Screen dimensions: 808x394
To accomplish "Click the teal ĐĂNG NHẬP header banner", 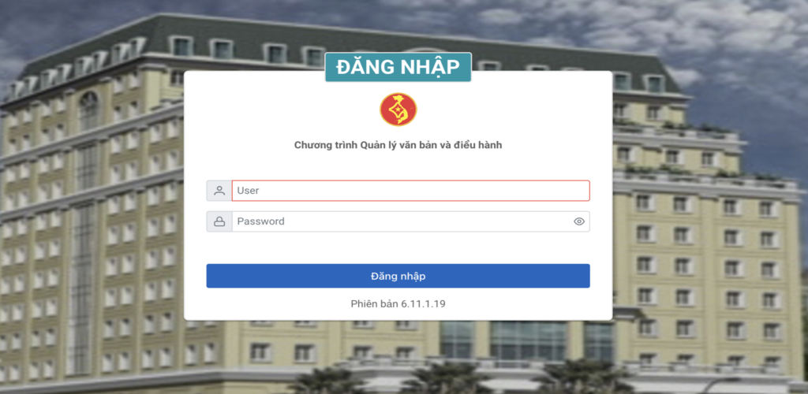I will (398, 68).
